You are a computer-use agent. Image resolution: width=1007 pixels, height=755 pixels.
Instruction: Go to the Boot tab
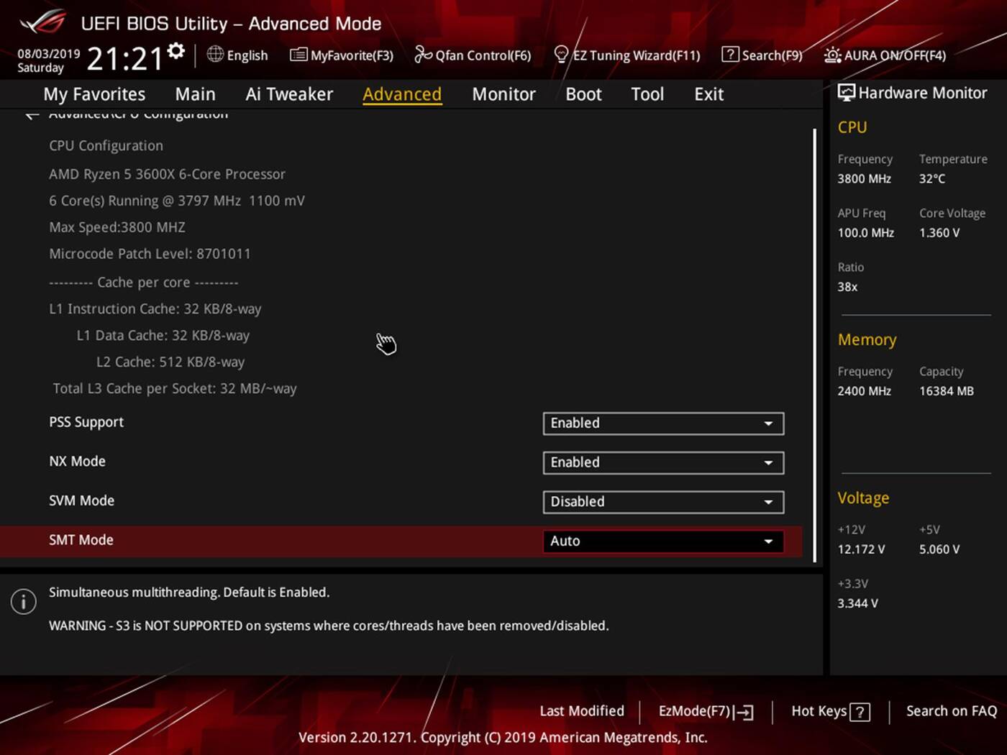[583, 94]
